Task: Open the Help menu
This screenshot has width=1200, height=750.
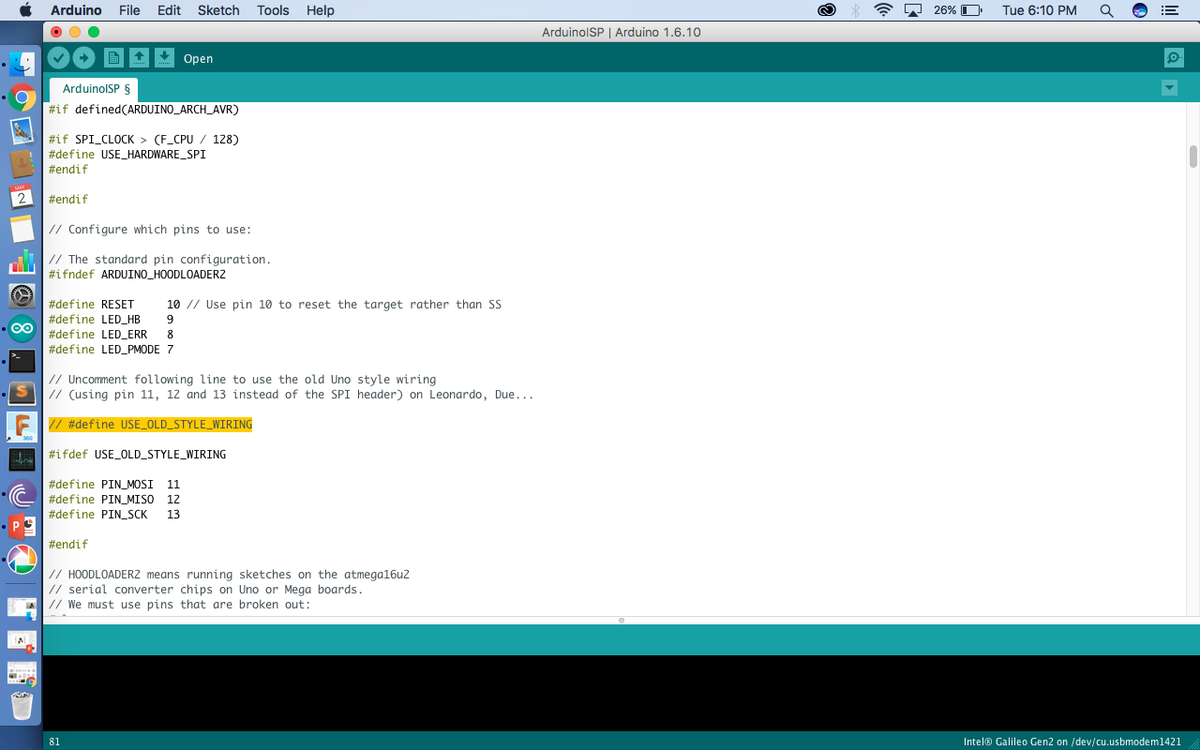Action: (321, 10)
